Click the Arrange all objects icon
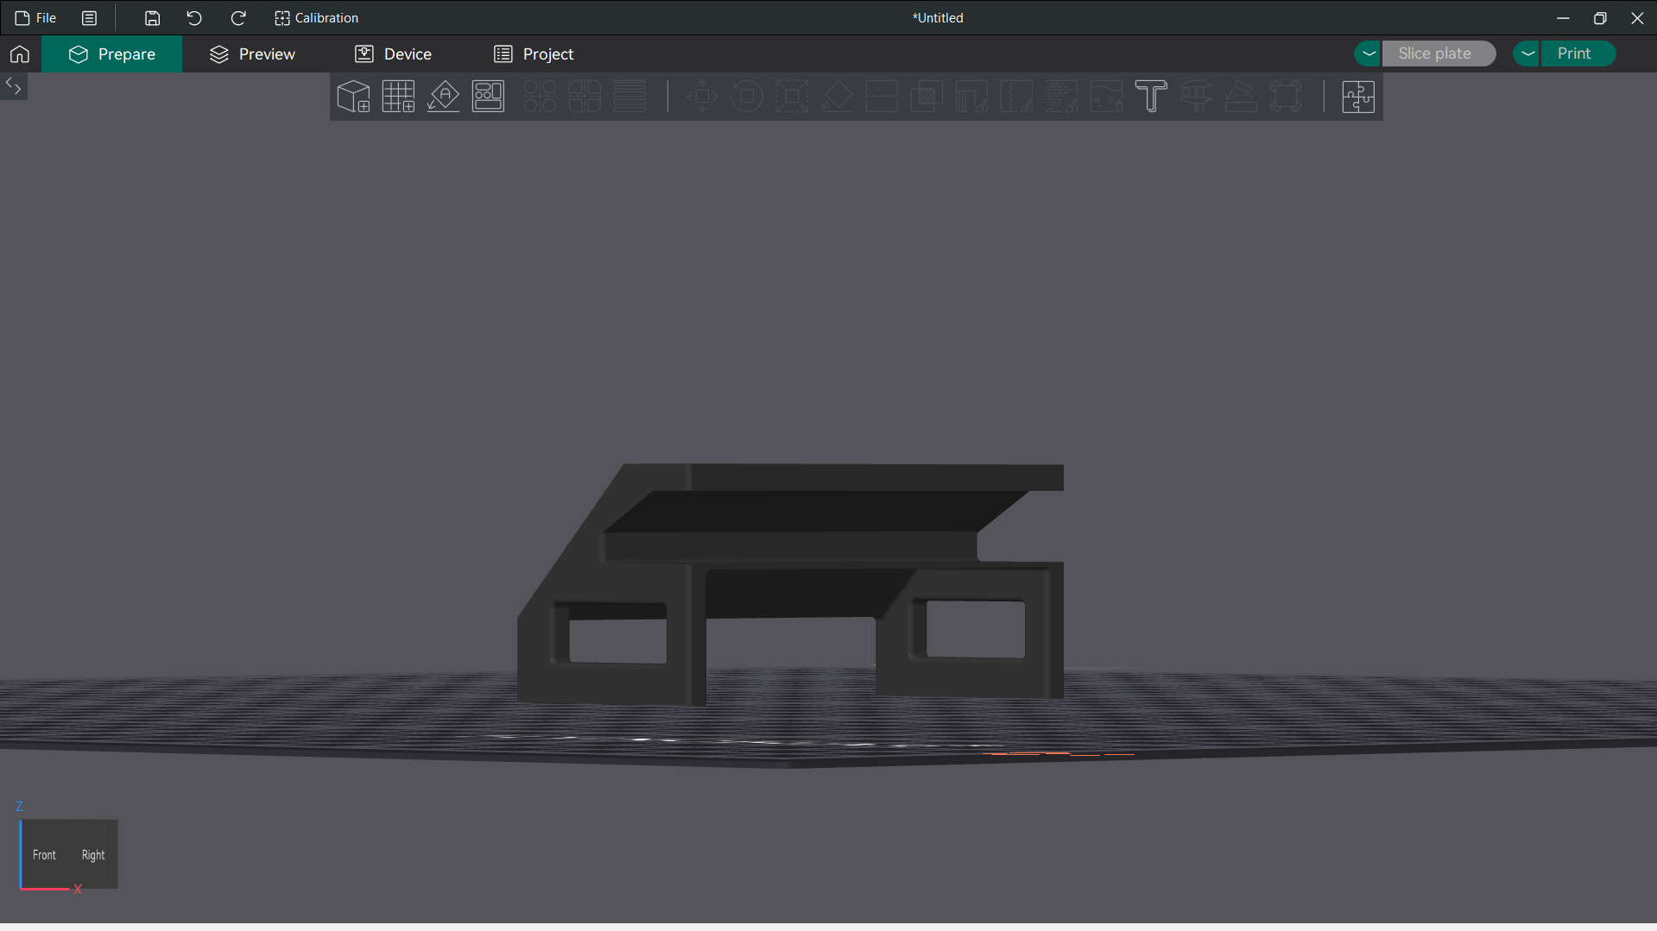Screen dimensions: 1657x931 [488, 97]
